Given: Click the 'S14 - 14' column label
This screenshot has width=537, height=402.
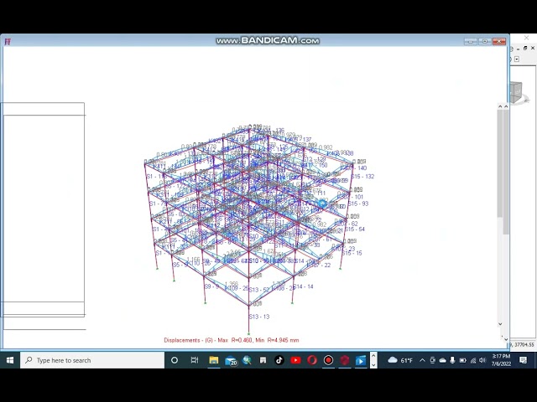Looking at the screenshot, I should click(x=303, y=286).
